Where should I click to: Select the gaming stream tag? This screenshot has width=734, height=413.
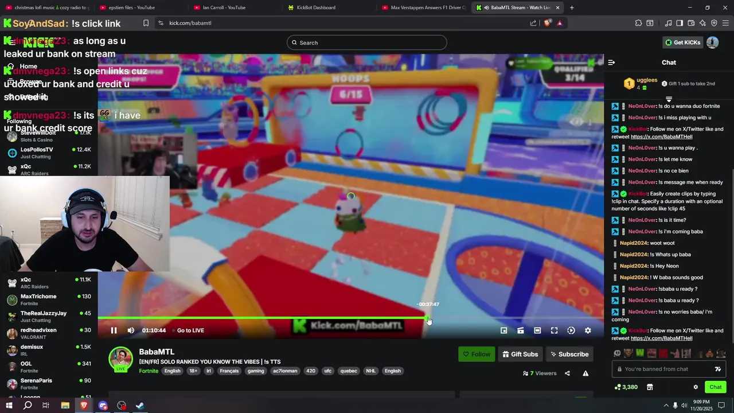[x=256, y=371]
